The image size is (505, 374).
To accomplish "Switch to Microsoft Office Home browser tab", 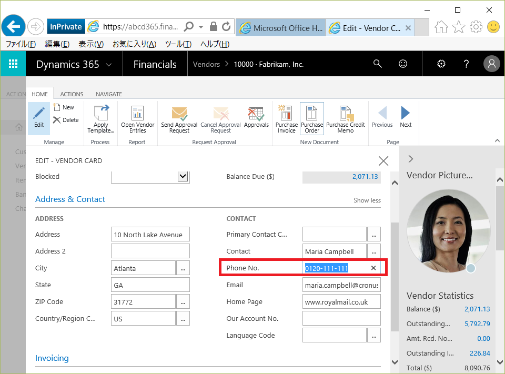I will coord(281,28).
